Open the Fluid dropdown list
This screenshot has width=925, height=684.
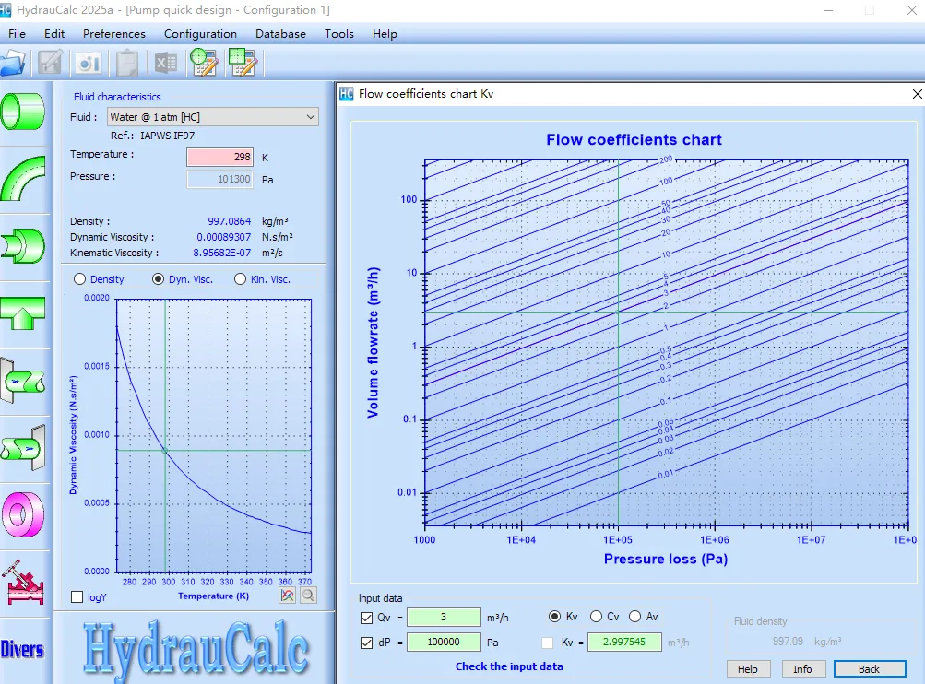(213, 117)
